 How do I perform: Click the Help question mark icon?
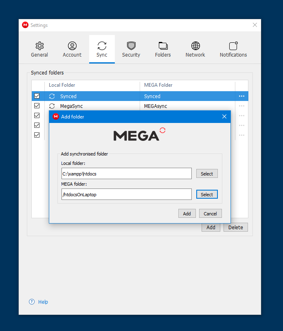[32, 302]
